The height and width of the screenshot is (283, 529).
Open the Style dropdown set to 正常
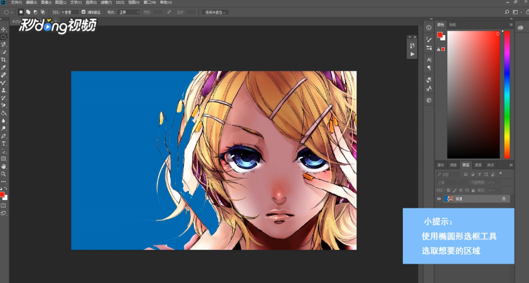128,12
